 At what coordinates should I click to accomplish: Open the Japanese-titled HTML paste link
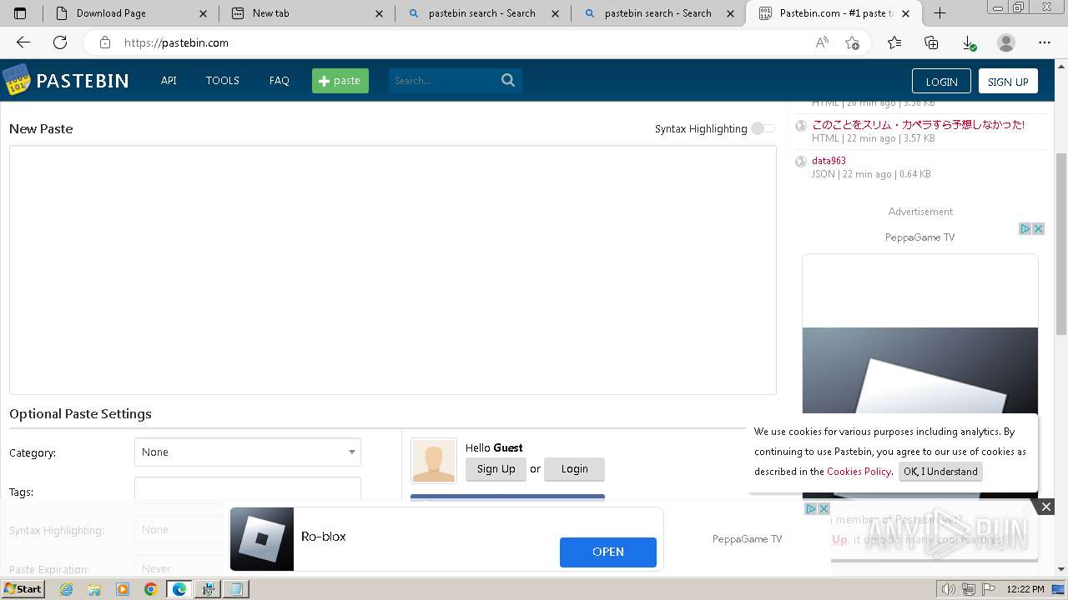(x=918, y=125)
